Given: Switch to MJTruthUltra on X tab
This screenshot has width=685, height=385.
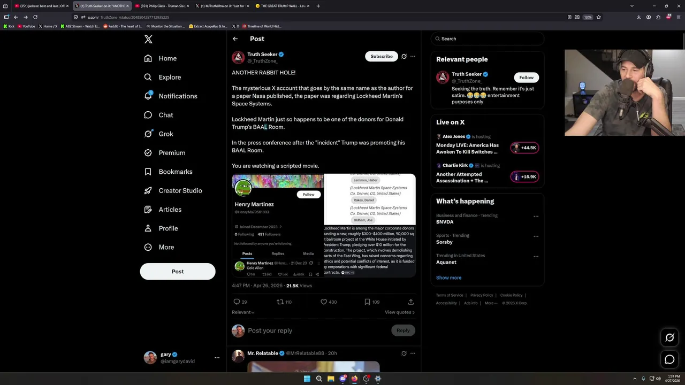Looking at the screenshot, I should [x=222, y=6].
